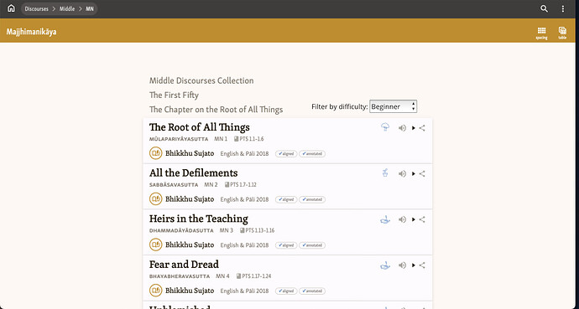Play audio for The Root of All Things
Viewport: 579px width, 309px height.
pyautogui.click(x=402, y=128)
